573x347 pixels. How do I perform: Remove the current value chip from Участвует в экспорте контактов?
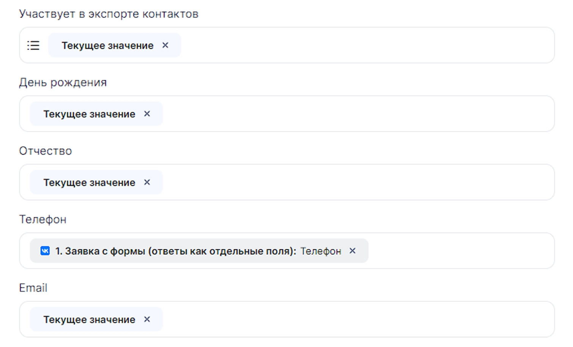(x=165, y=45)
